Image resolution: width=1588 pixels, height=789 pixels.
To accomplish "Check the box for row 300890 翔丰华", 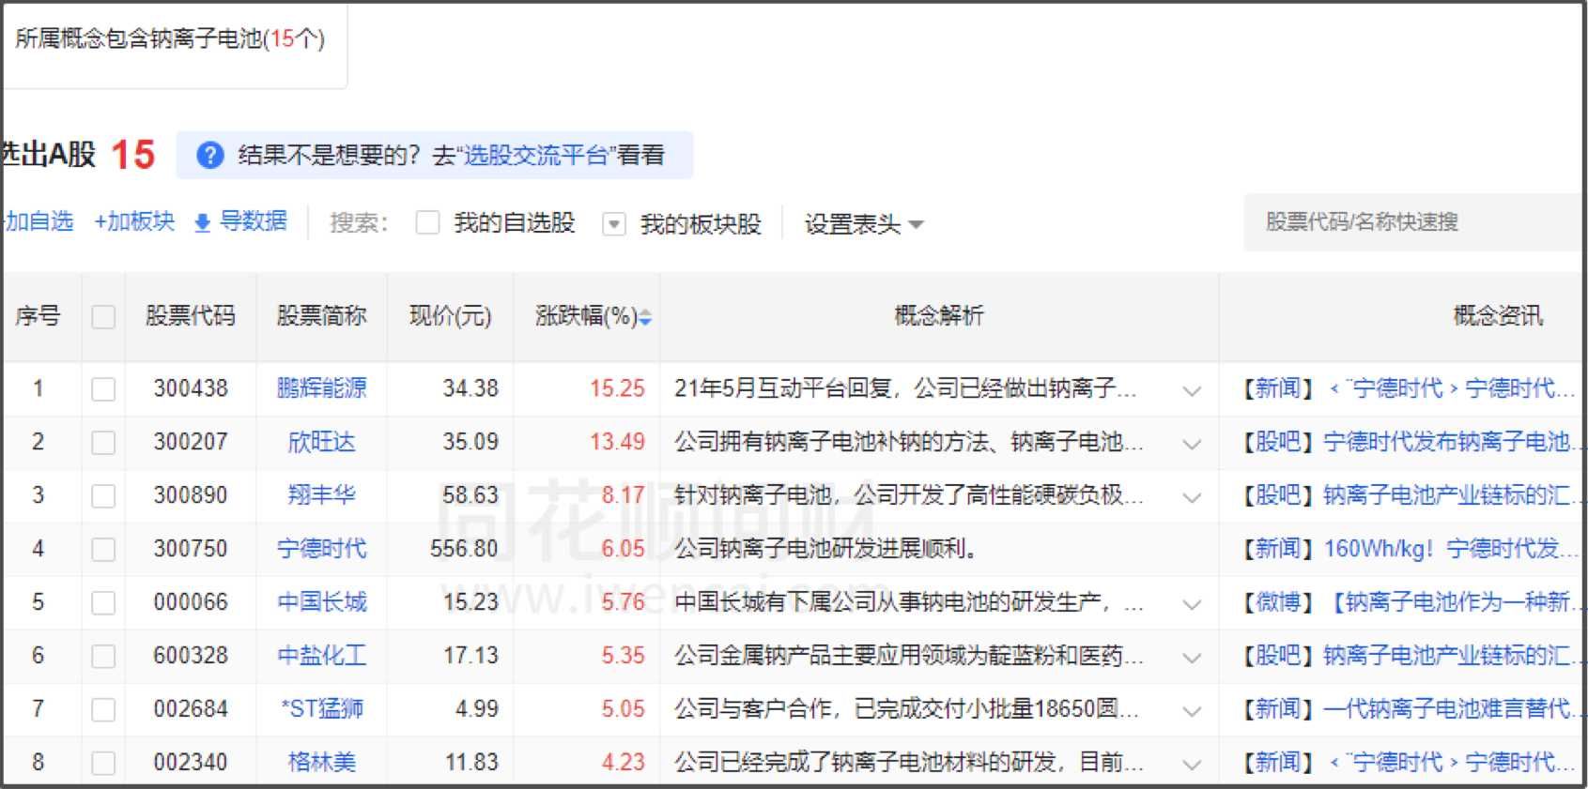I will coord(103,495).
